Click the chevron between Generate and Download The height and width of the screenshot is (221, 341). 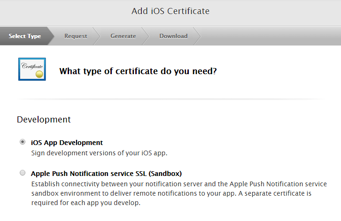pos(146,36)
